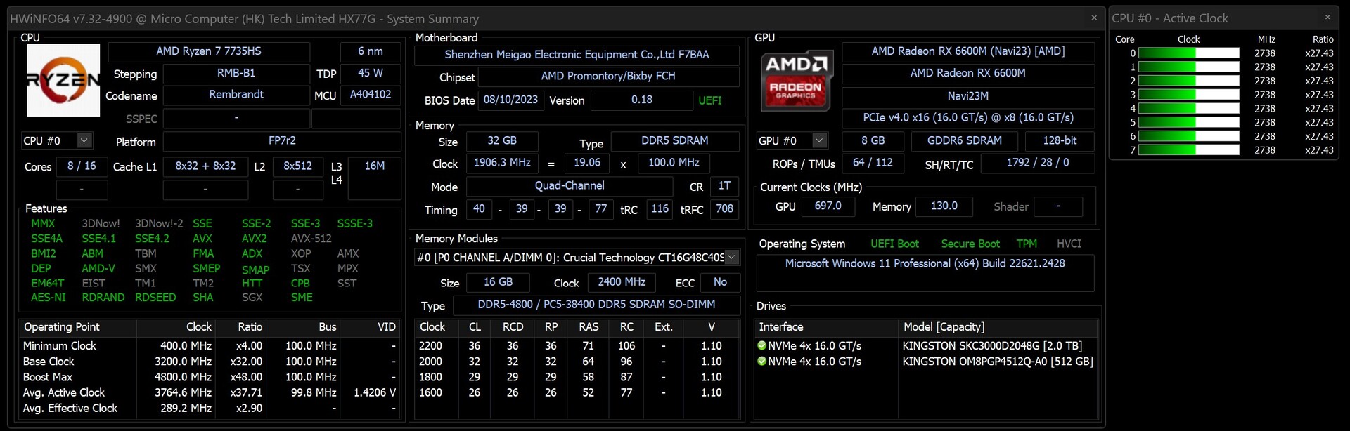Close the CPU #0 Active Clock panel

point(1327,18)
